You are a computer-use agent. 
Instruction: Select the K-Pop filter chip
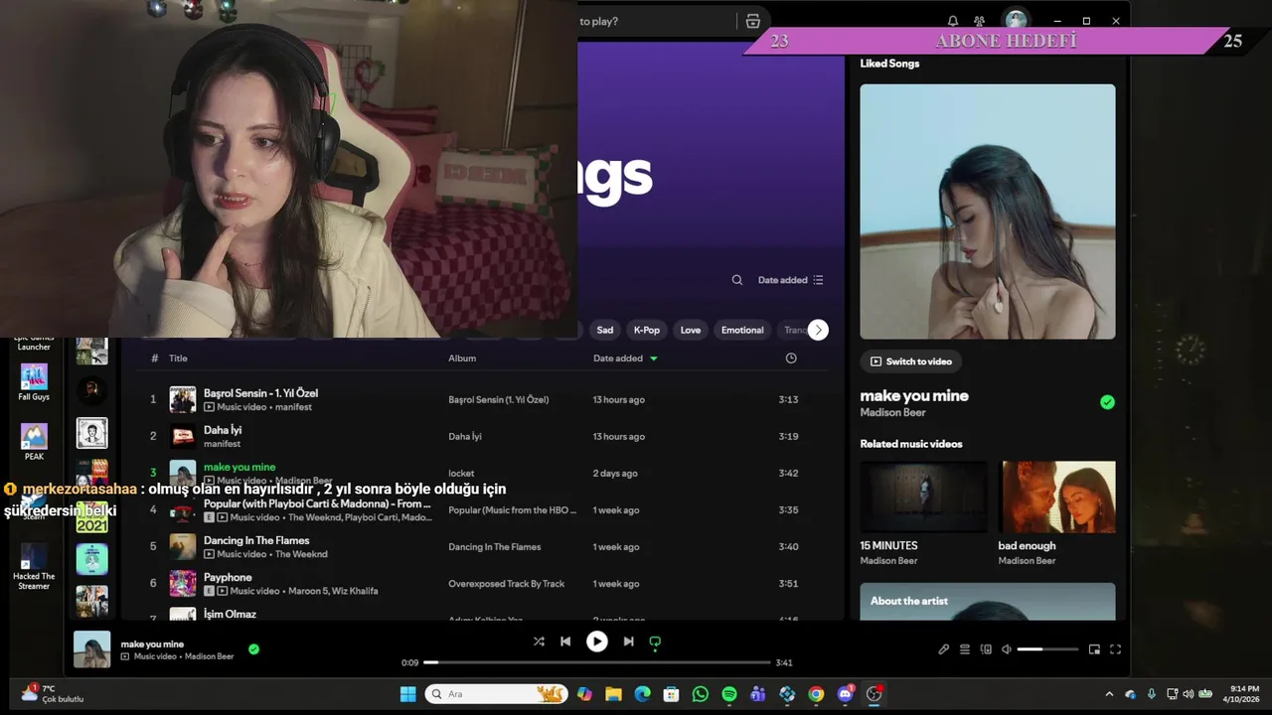pyautogui.click(x=647, y=330)
